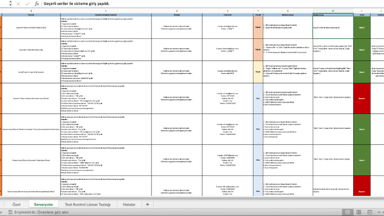Click the zoom out minus button
The height and width of the screenshot is (216, 384).
click(380, 212)
